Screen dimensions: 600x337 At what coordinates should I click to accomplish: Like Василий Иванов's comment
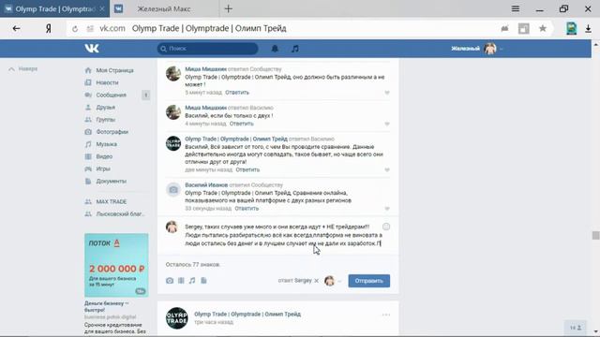pos(387,209)
